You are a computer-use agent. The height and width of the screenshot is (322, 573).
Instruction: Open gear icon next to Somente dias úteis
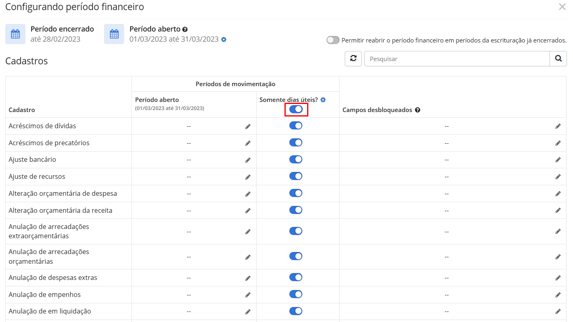click(323, 100)
